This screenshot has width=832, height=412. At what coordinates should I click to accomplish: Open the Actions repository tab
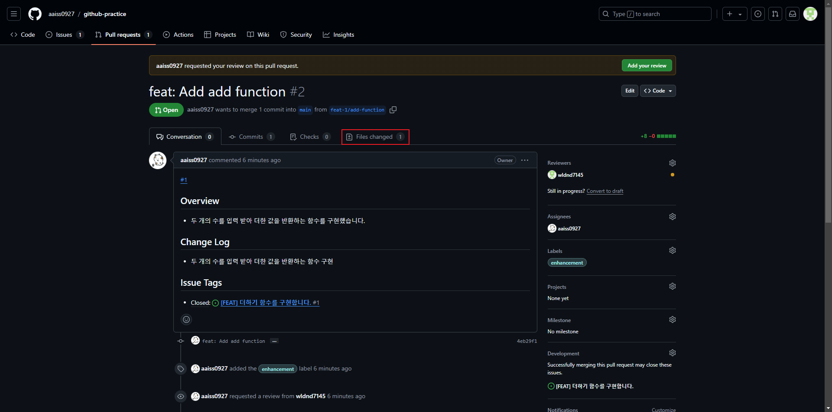179,35
